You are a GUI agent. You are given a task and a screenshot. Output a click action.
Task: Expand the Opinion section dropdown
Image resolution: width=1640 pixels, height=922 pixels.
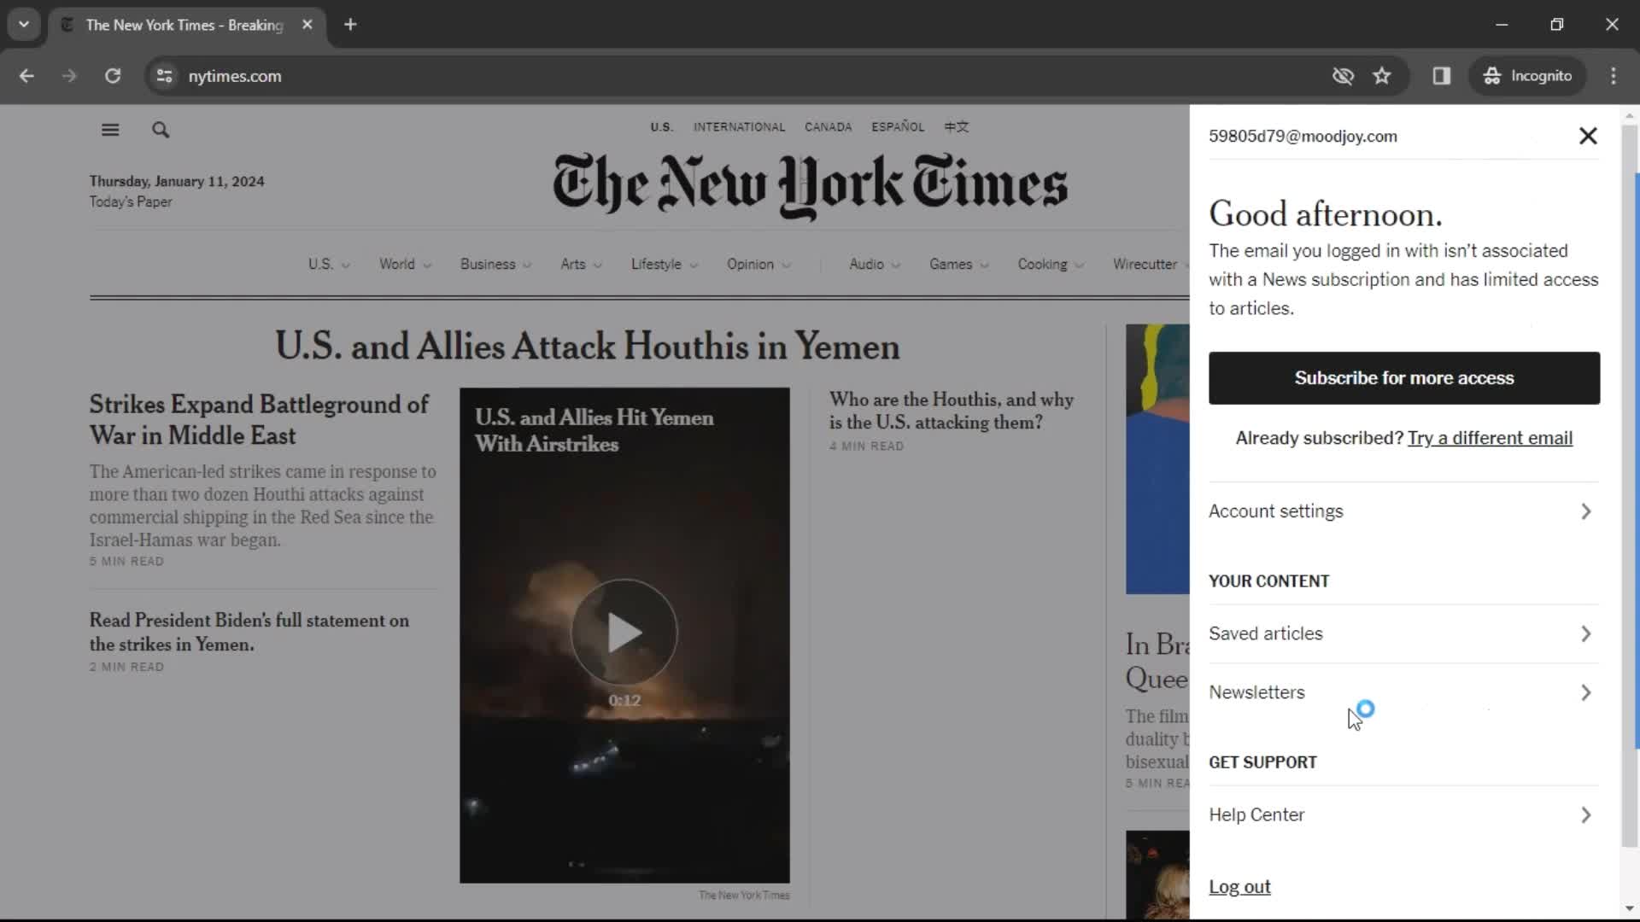click(x=758, y=265)
